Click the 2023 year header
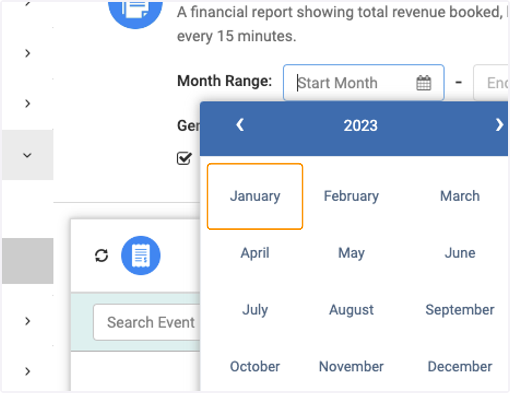Viewport: 510px width, 393px height. pyautogui.click(x=360, y=125)
